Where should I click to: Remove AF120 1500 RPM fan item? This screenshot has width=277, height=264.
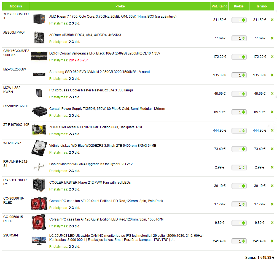coord(272,222)
